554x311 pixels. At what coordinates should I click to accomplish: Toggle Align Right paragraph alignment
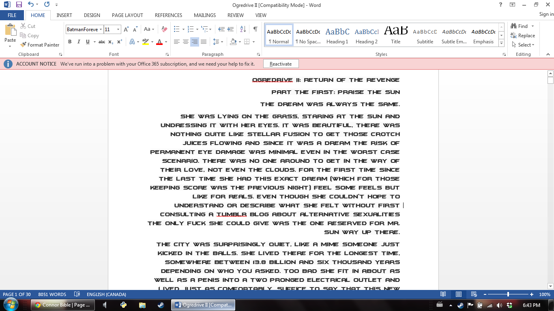(195, 42)
